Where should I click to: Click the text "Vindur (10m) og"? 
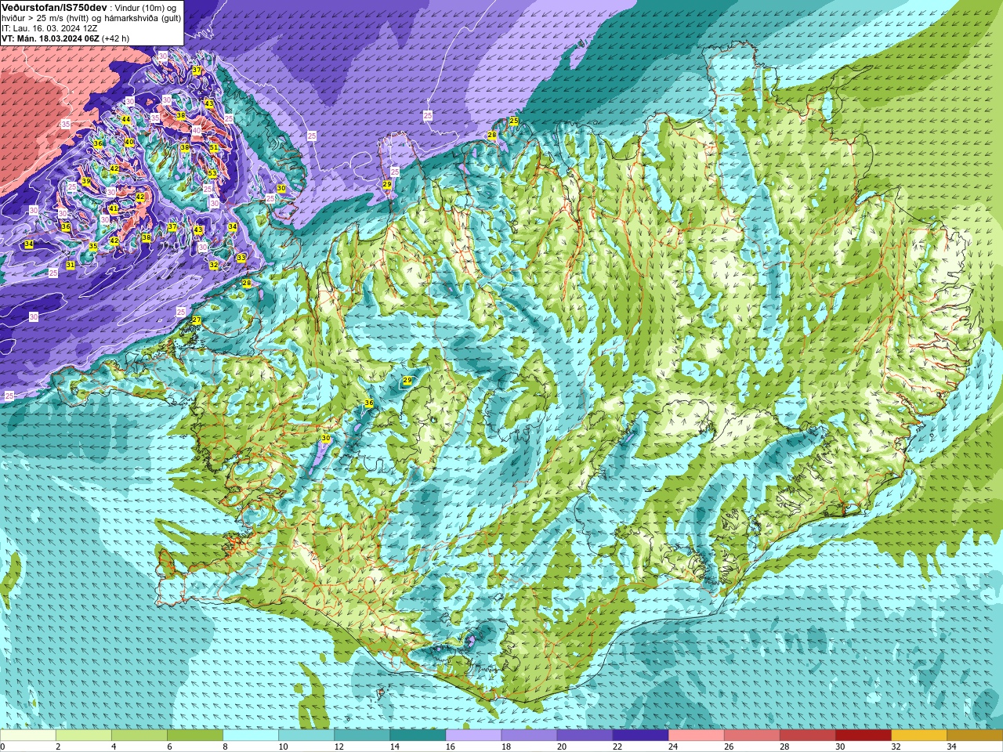(x=147, y=8)
